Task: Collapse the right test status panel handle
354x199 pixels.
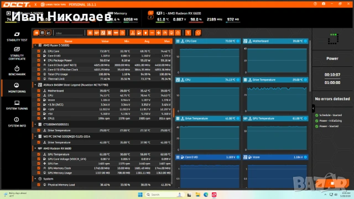Action: pos(313,108)
